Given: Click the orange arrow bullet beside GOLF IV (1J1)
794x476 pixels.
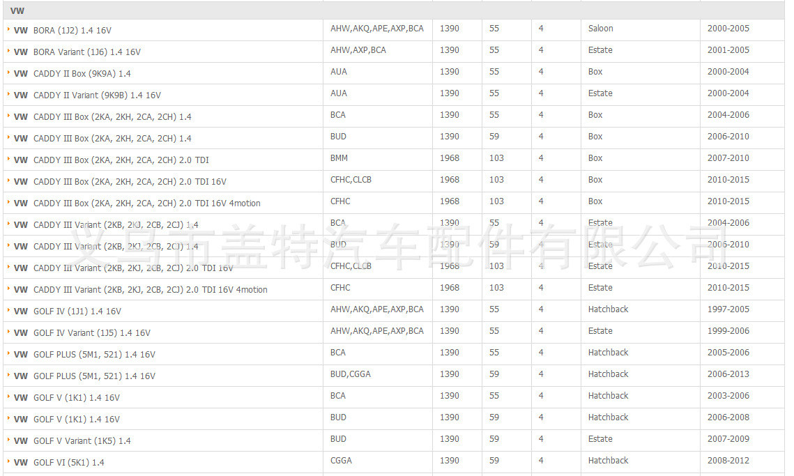Looking at the screenshot, I should tap(8, 310).
